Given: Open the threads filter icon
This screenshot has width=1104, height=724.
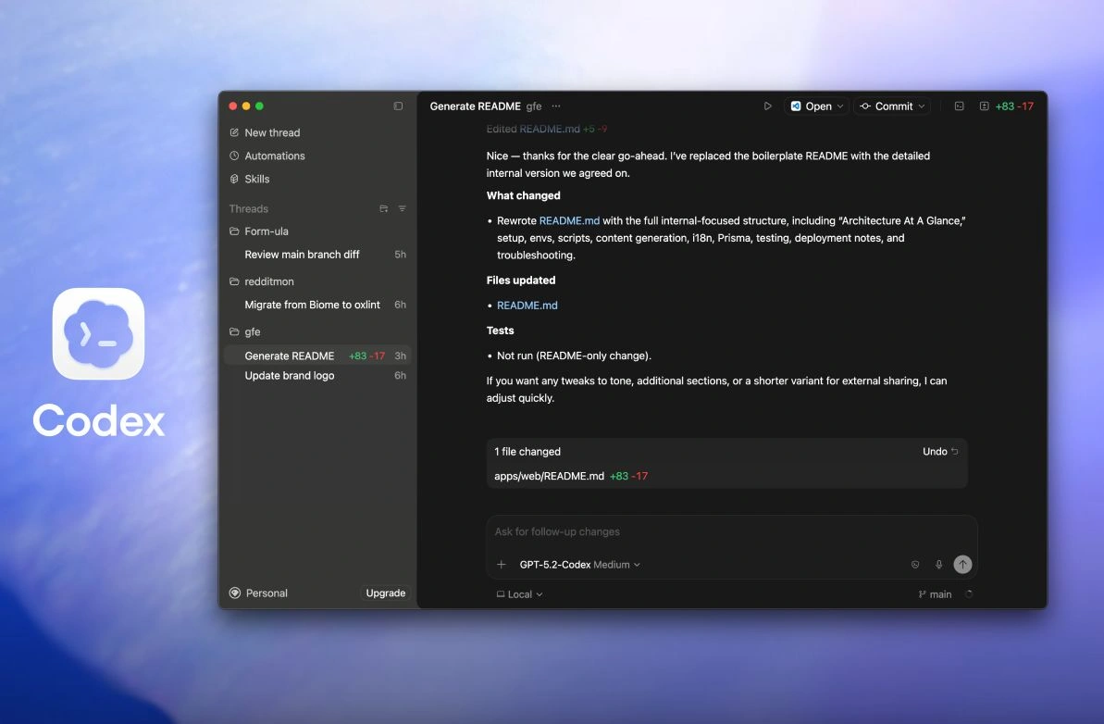Looking at the screenshot, I should pyautogui.click(x=402, y=208).
